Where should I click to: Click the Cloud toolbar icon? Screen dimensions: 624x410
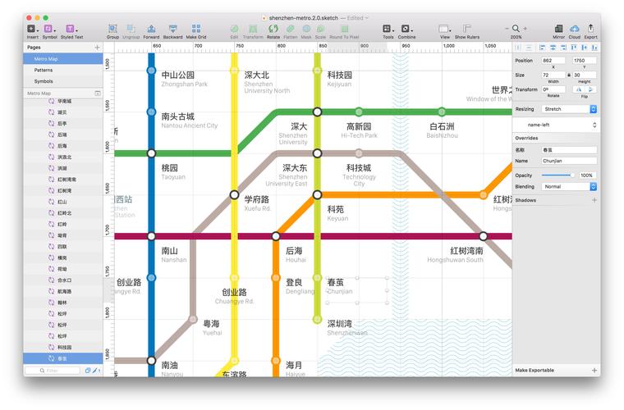pos(574,29)
